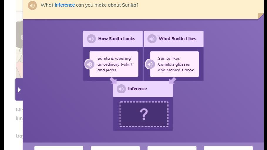Choose the first answer card at bottom left

coord(59,148)
